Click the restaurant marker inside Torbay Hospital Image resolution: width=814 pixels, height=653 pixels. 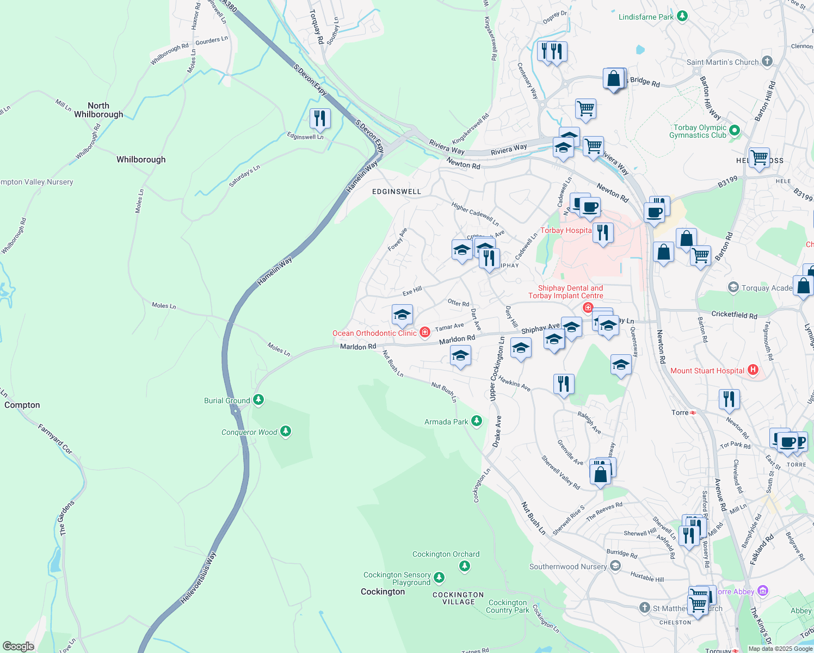(603, 233)
